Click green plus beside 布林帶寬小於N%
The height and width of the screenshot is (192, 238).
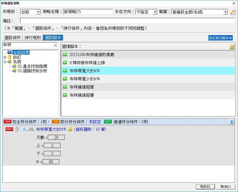[x=65, y=79]
